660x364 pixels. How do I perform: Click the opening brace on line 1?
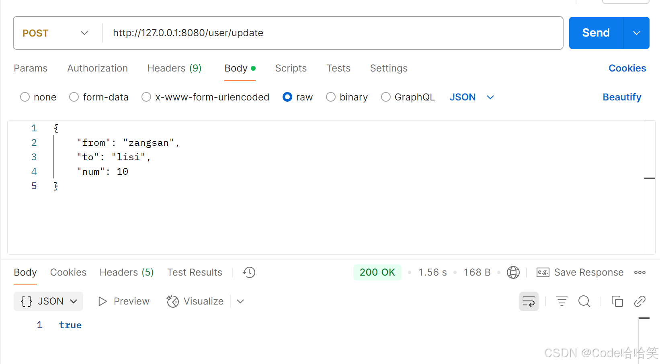click(56, 129)
